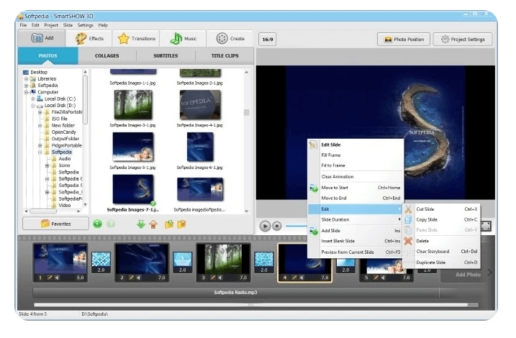Open the Music notes toolbar button
Viewport: 516px width, 338px height.
click(x=184, y=38)
